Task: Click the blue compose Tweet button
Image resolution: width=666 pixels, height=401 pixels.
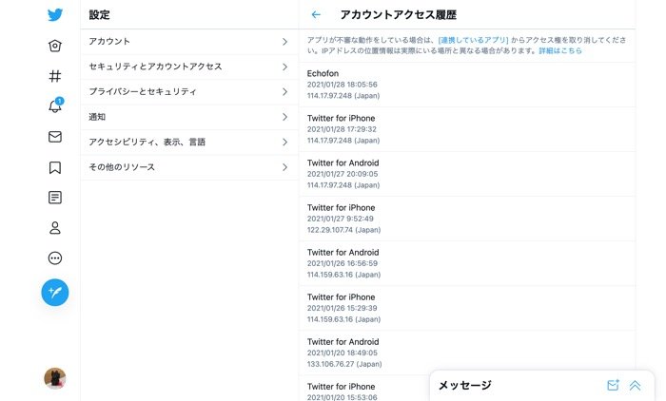Action: click(x=55, y=293)
